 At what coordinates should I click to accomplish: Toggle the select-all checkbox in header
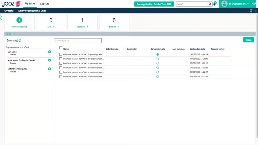coord(61,48)
